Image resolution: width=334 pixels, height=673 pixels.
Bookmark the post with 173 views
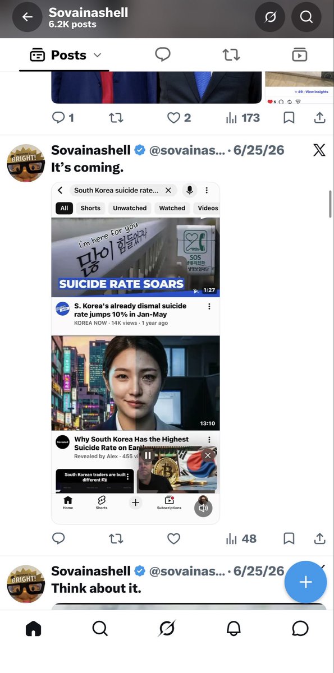[289, 118]
